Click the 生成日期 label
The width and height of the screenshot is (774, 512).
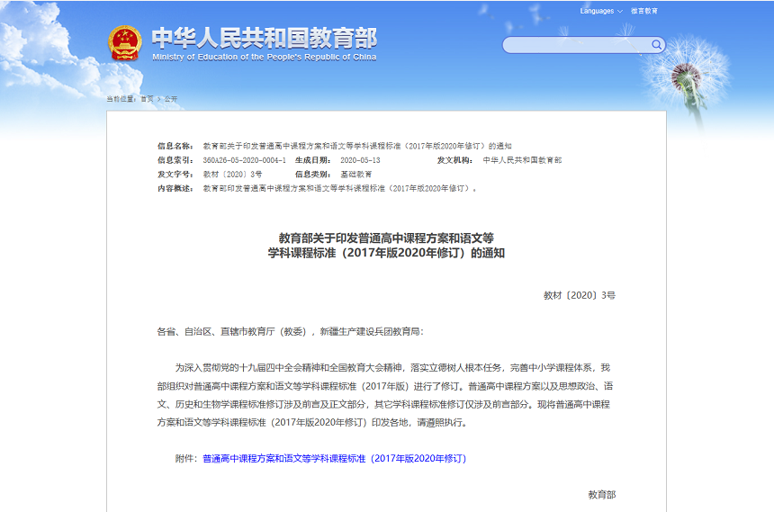click(313, 160)
